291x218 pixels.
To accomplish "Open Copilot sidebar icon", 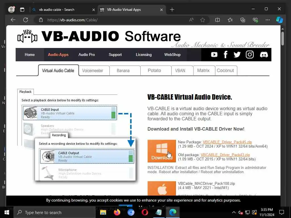I will pos(279,20).
